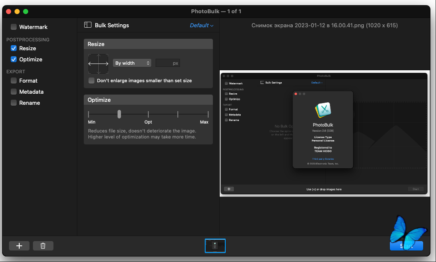Uncheck the Optimize checkbox
This screenshot has height=262, width=436.
14,59
